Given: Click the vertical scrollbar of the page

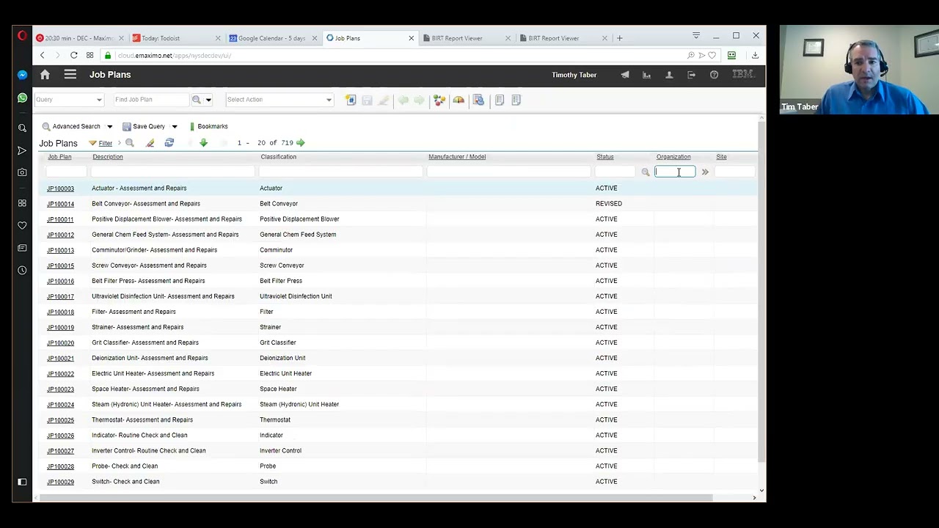Looking at the screenshot, I should [761, 293].
